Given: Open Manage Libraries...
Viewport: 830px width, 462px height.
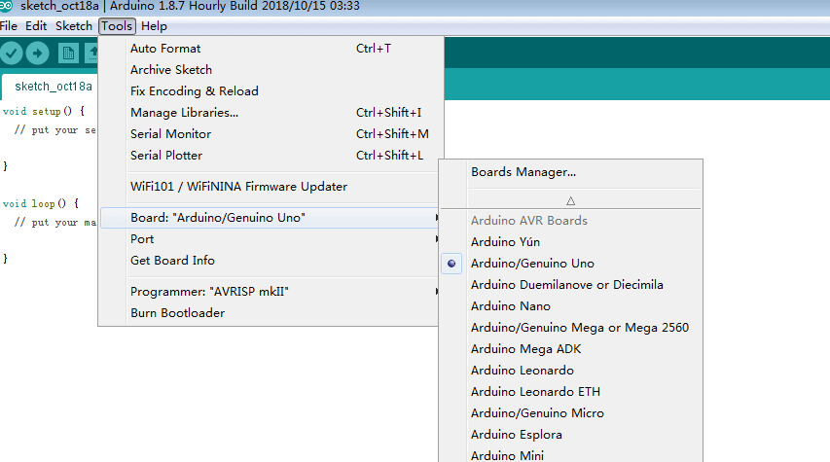Looking at the screenshot, I should click(271, 113).
